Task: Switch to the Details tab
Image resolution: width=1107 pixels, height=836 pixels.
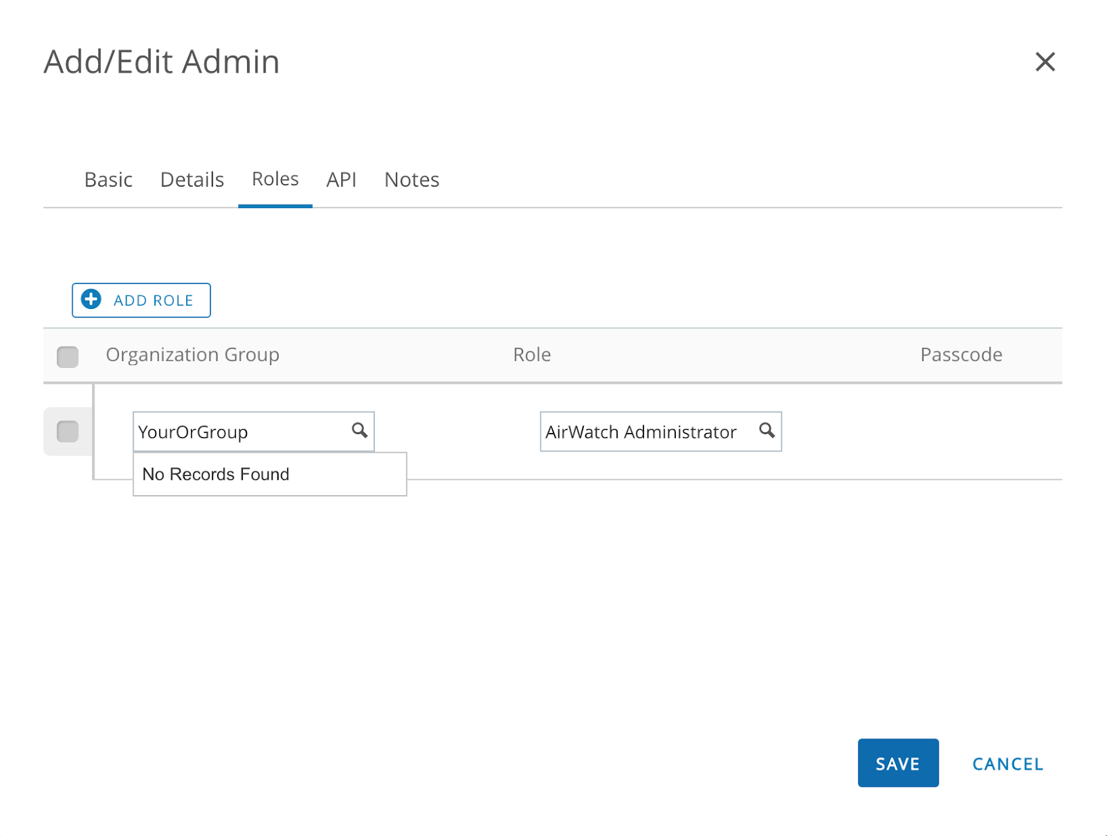Action: [191, 180]
